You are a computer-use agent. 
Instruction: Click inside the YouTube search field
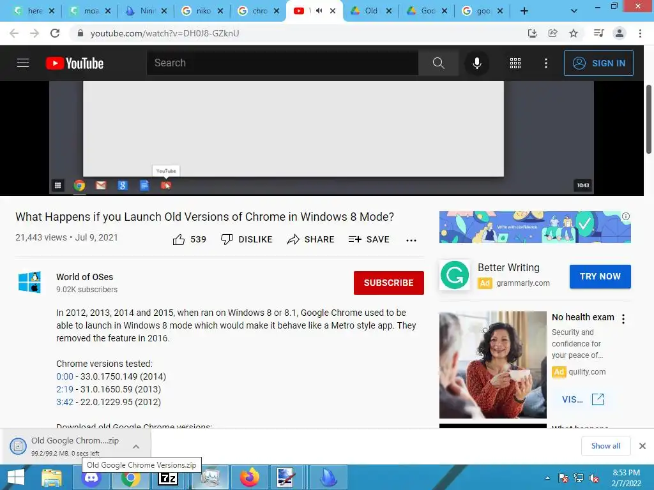(x=282, y=63)
